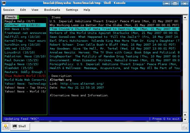Viewport: 190px width, 133px height.
Task: Open the Settings menu
Action: 72,10
